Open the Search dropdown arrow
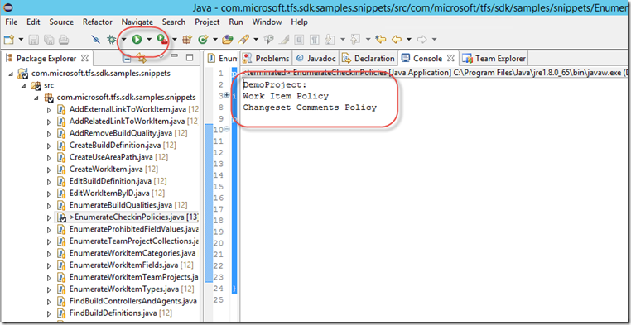The image size is (631, 325). (x=256, y=40)
